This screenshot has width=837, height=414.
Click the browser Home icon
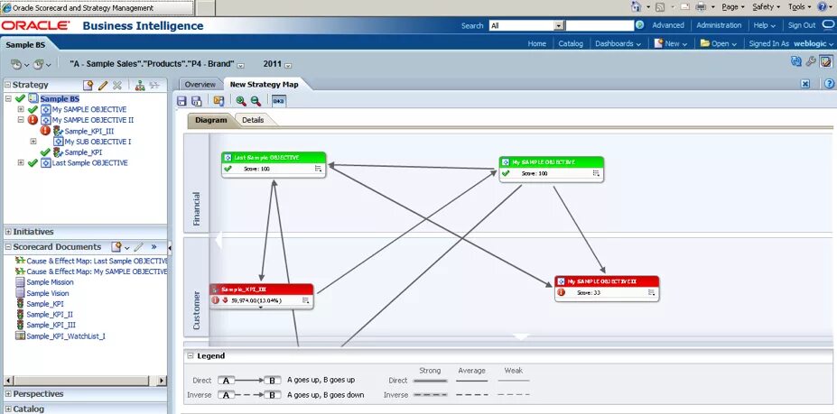pos(636,7)
